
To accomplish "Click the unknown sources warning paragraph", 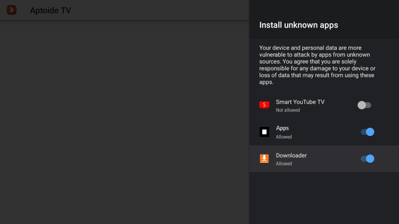I will tap(317, 65).
